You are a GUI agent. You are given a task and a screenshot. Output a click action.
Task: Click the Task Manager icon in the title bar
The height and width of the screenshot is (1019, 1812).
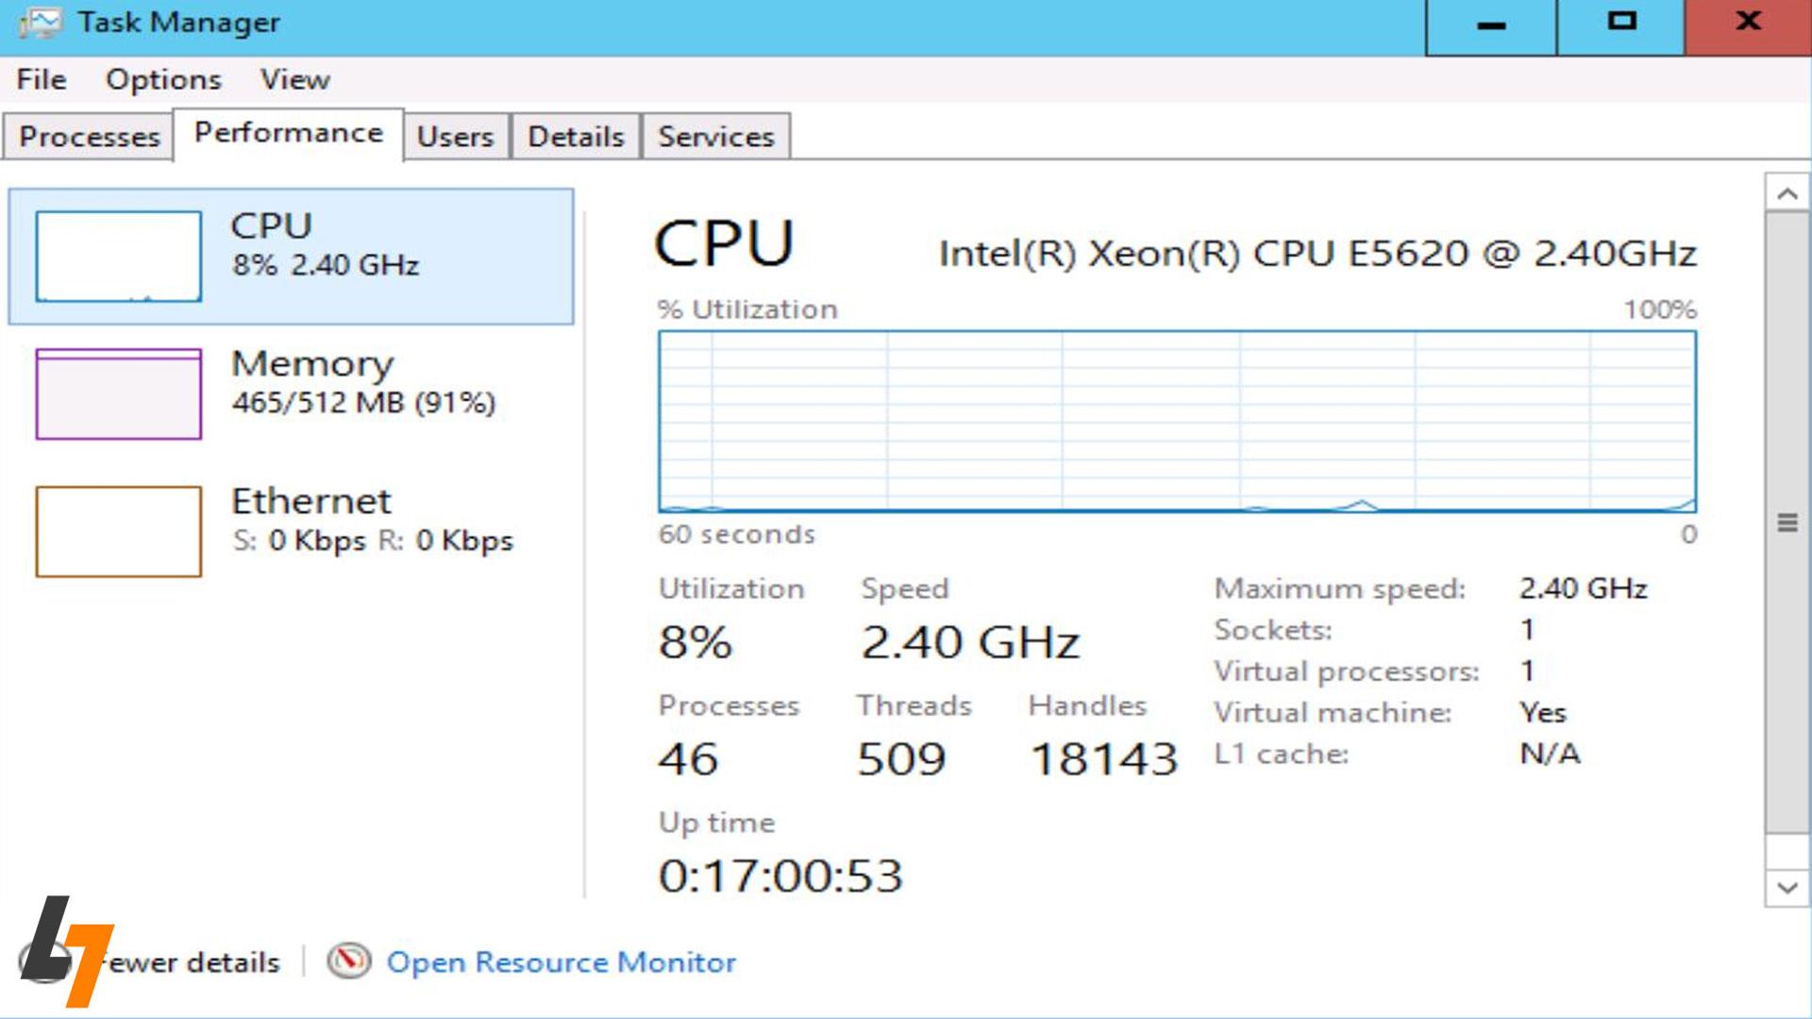39,21
